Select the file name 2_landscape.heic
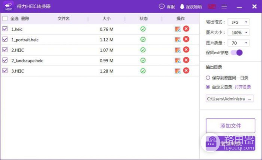262x160 pixels. pyautogui.click(x=27, y=61)
